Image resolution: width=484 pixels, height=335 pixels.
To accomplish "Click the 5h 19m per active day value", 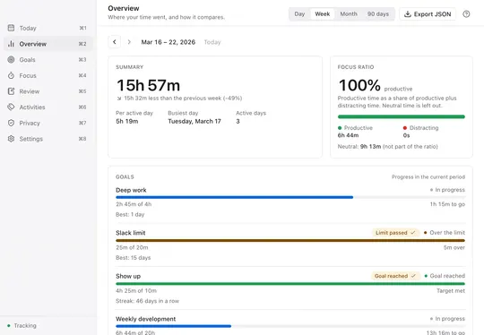I will [127, 121].
